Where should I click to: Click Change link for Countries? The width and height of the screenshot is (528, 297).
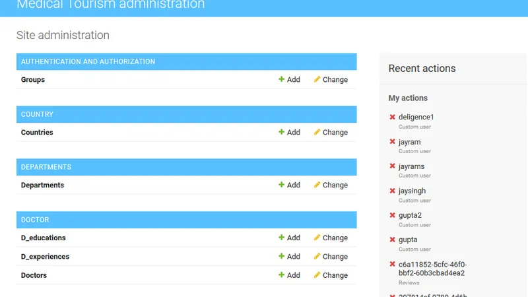pyautogui.click(x=331, y=133)
